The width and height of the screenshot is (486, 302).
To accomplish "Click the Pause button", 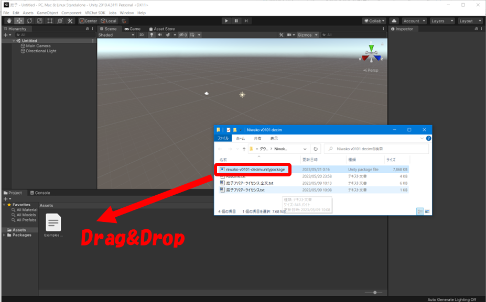I will pyautogui.click(x=236, y=21).
